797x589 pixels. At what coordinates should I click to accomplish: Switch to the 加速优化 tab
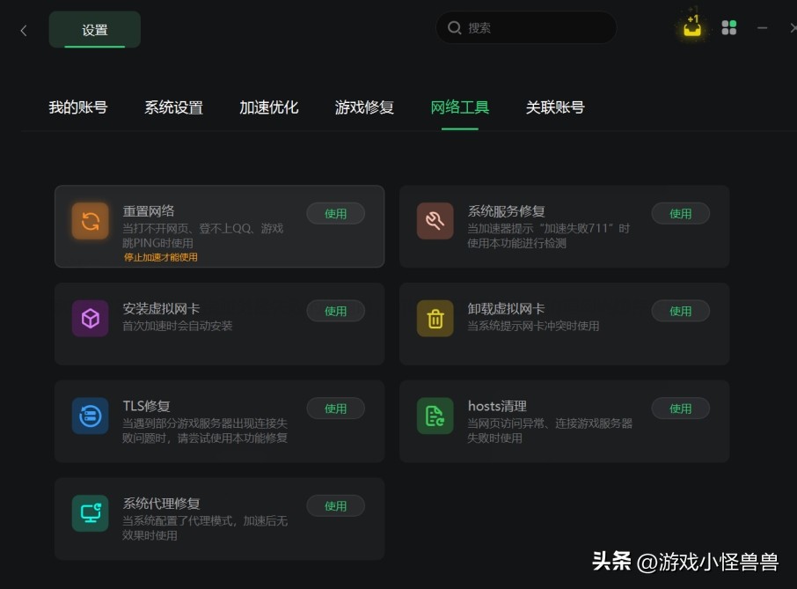pos(268,107)
